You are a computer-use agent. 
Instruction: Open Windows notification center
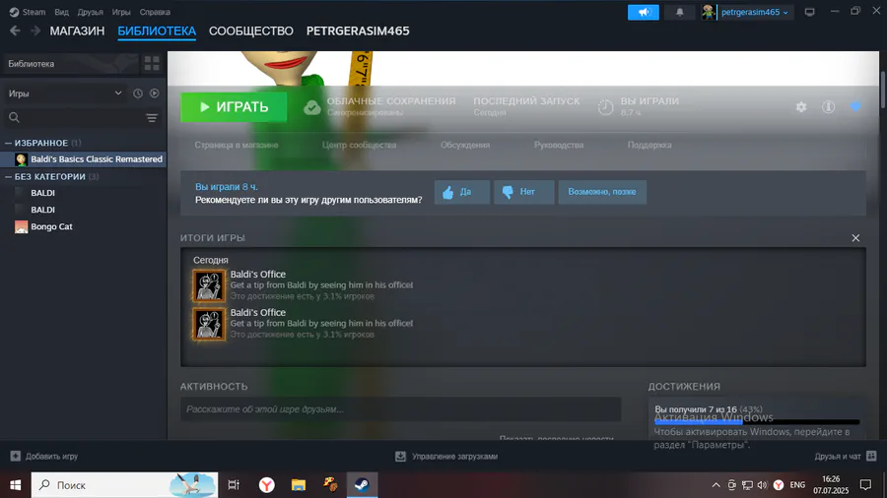pos(865,485)
